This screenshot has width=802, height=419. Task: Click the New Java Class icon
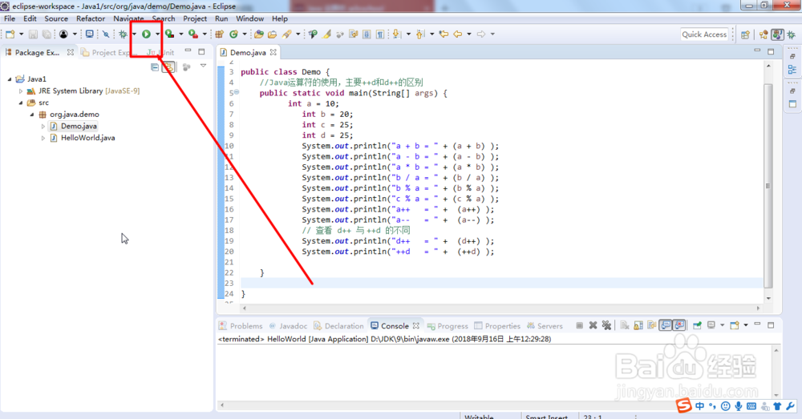(x=233, y=34)
